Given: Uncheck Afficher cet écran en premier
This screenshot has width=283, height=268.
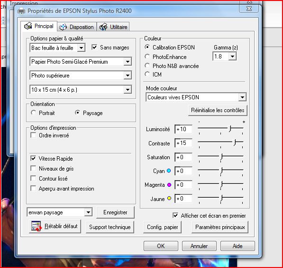Looking at the screenshot, I should 175,215.
